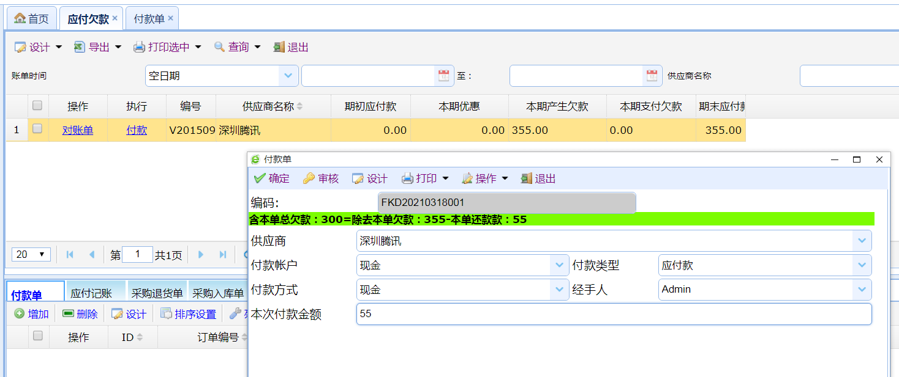Click 打印选中 printer icon in main toolbar

pos(140,47)
